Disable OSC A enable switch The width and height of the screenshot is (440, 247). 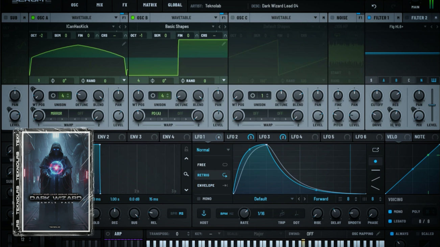click(33, 18)
